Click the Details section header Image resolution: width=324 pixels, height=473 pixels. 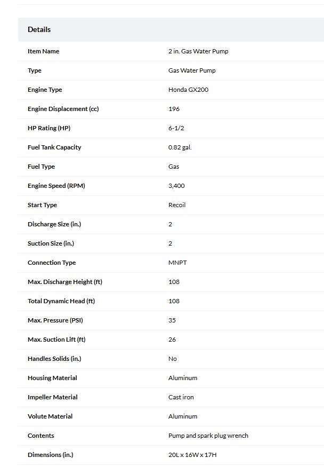[39, 29]
